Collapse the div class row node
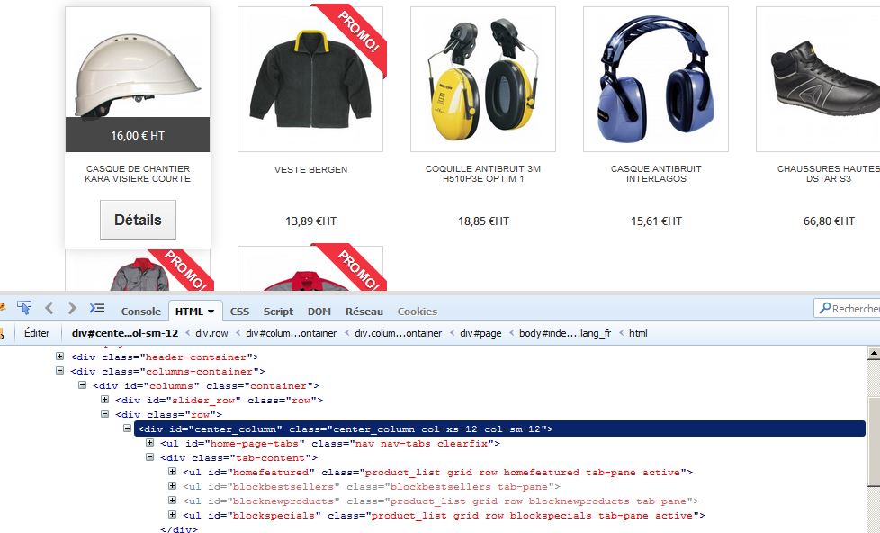This screenshot has width=880, height=533. click(x=105, y=414)
